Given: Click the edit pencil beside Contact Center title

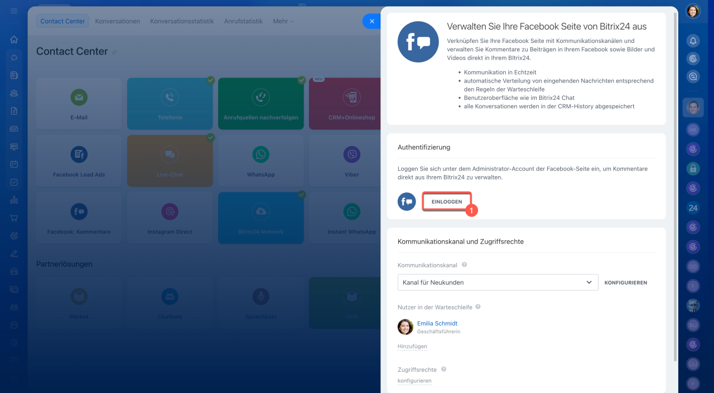Looking at the screenshot, I should click(115, 52).
